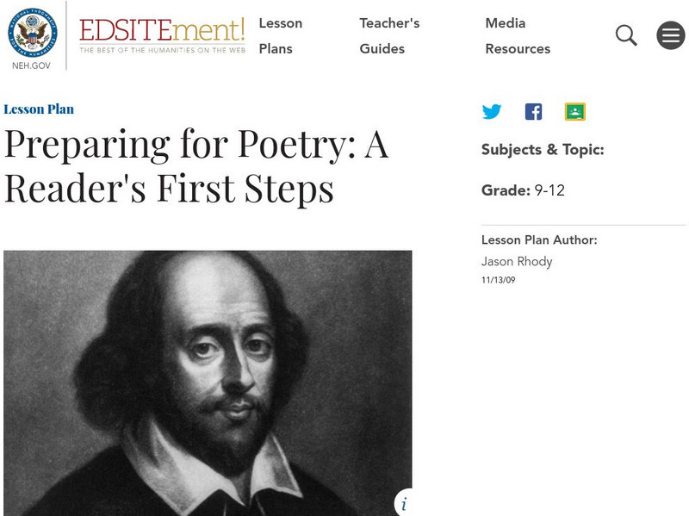The height and width of the screenshot is (516, 689).
Task: Click the 'Preparing for Poetry' page title
Action: point(196,168)
